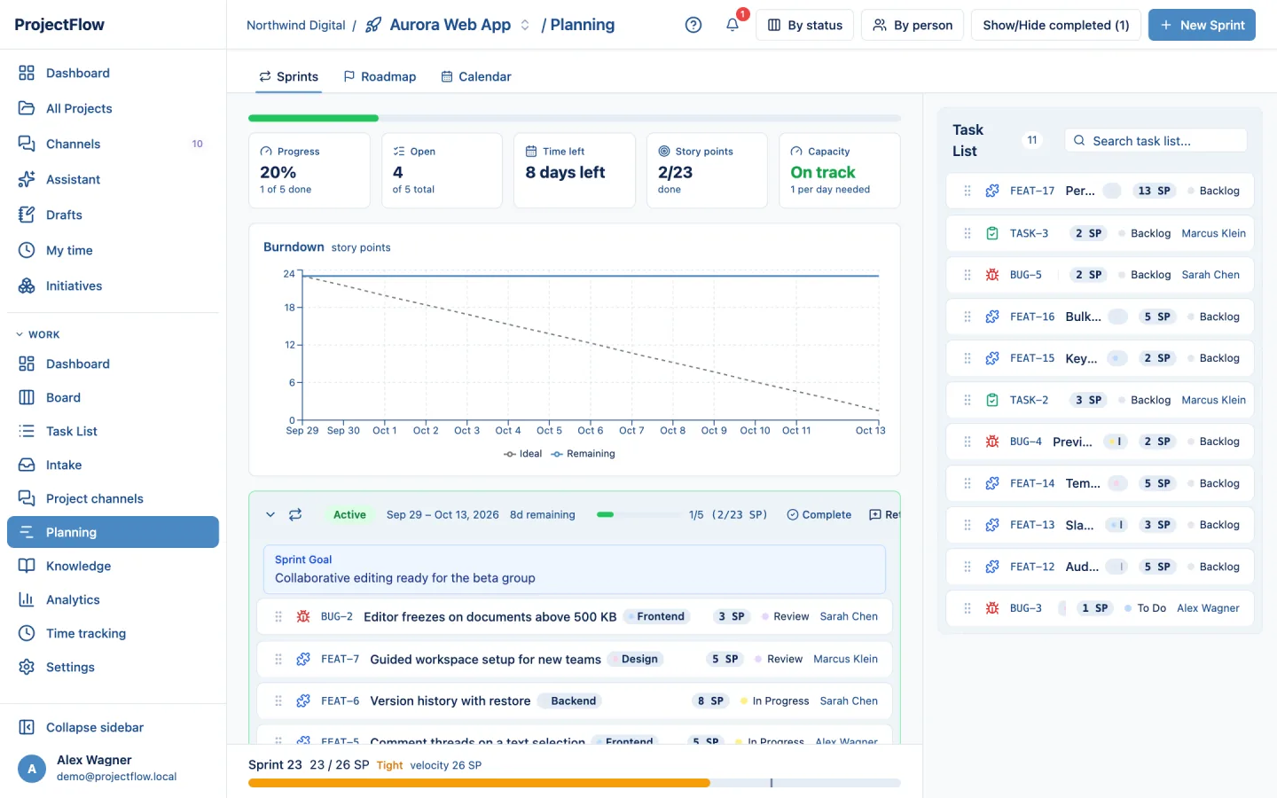Open the Analytics chart icon
1277x798 pixels.
pyautogui.click(x=27, y=599)
